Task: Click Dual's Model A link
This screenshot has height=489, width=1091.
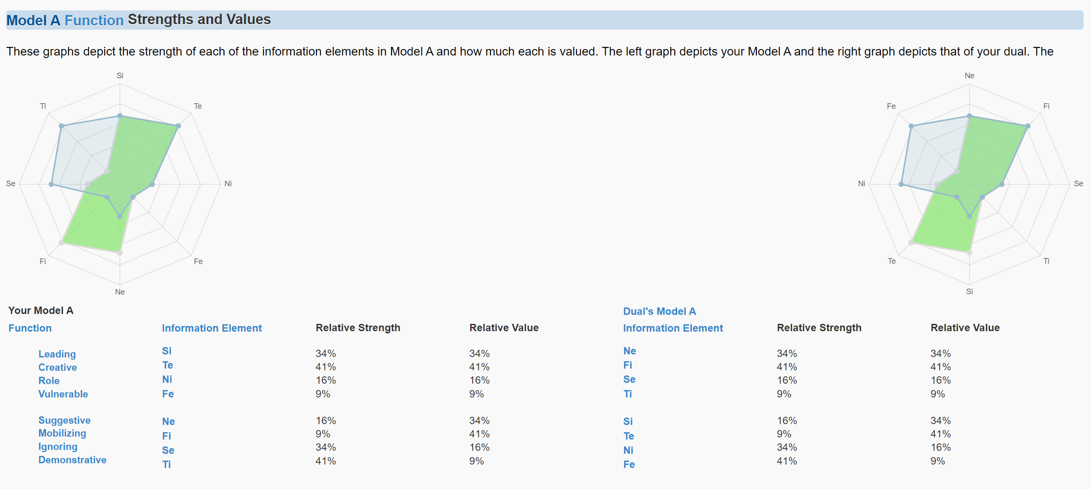Action: [x=659, y=311]
